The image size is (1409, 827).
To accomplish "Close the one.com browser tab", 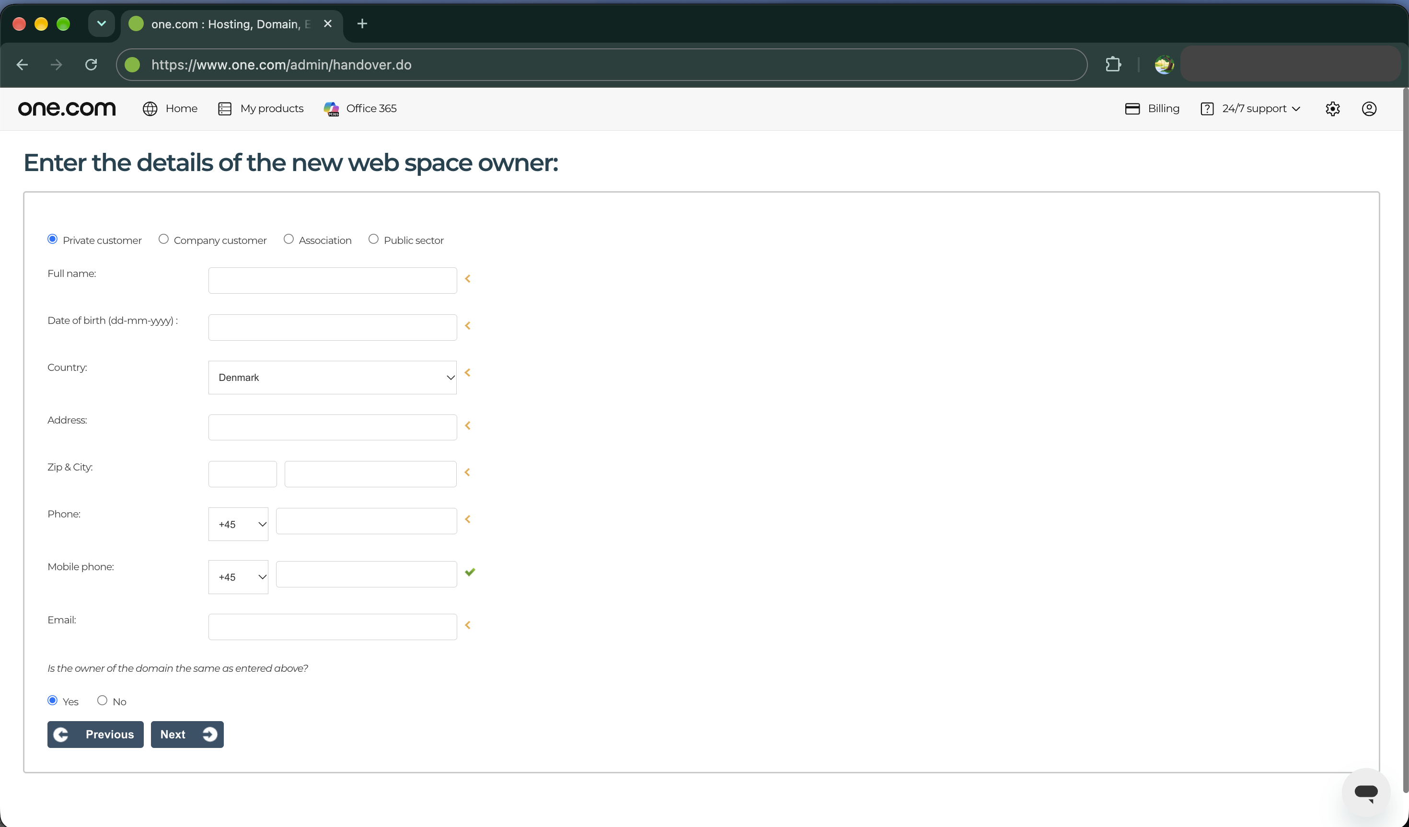I will [328, 23].
